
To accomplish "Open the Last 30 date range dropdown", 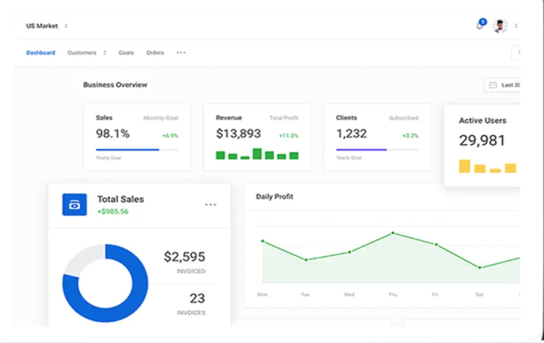I will (507, 85).
